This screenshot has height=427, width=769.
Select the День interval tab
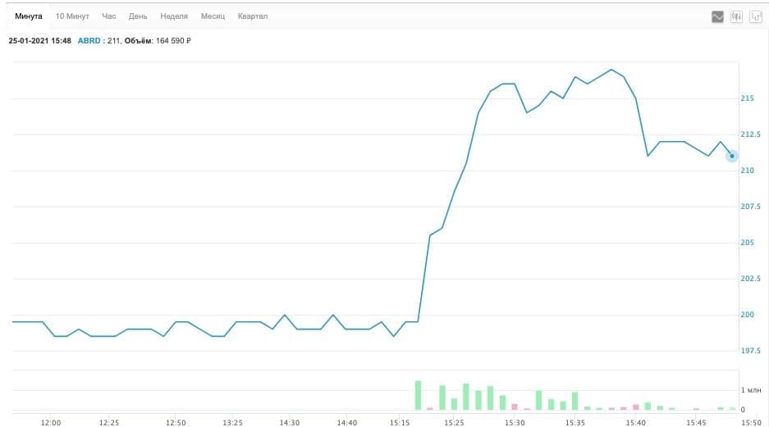[x=138, y=16]
